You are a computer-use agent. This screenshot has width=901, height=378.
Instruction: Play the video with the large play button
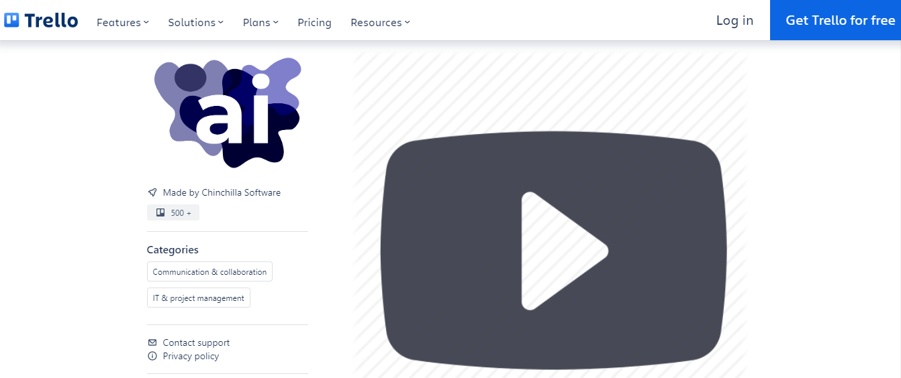tap(553, 251)
